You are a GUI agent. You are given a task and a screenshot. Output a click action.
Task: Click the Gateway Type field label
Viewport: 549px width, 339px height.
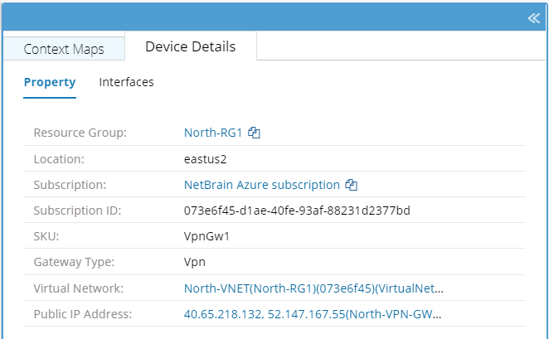[73, 263]
